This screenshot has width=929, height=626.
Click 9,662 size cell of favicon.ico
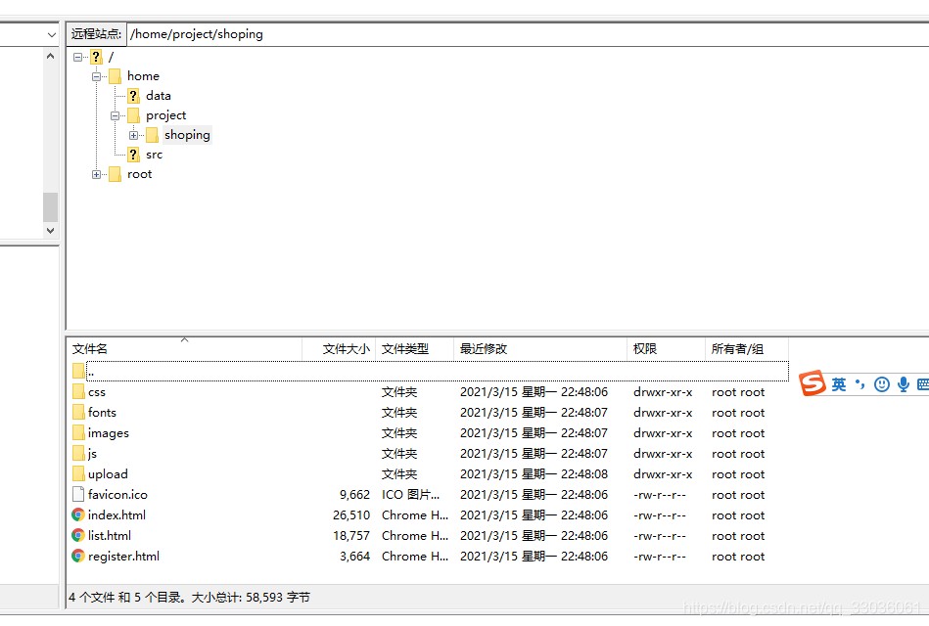pyautogui.click(x=354, y=495)
